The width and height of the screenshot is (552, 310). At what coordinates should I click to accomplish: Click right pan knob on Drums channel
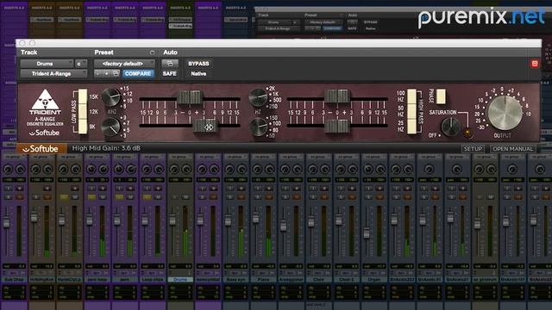pyautogui.click(x=186, y=170)
